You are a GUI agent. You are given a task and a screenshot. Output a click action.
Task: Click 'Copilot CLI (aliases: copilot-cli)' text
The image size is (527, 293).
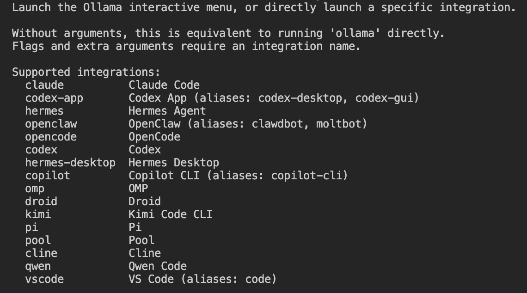click(238, 176)
